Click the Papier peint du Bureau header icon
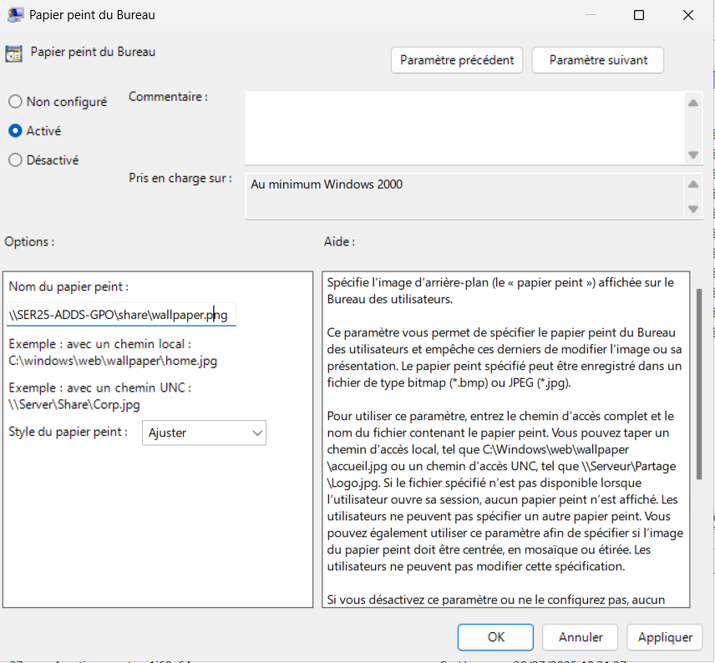 click(13, 53)
